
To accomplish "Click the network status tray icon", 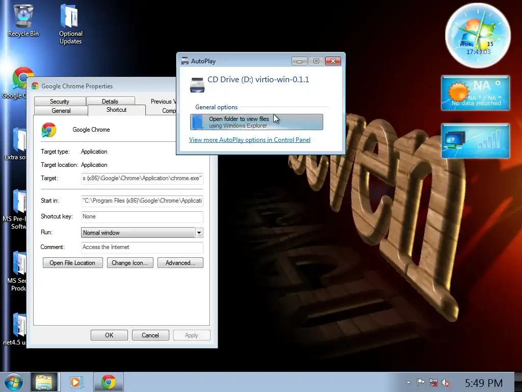I will [433, 382].
